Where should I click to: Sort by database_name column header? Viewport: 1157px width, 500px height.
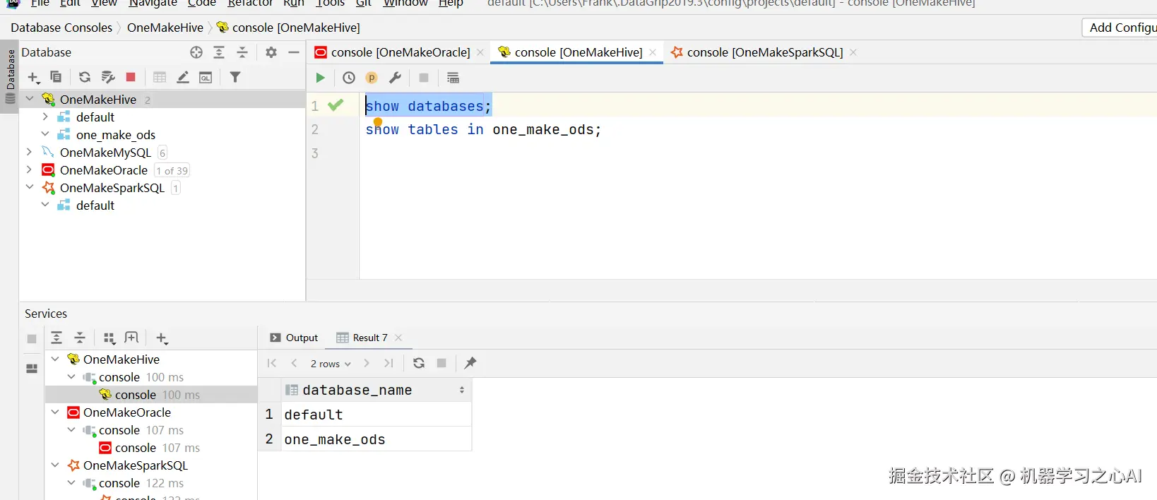[x=375, y=390]
